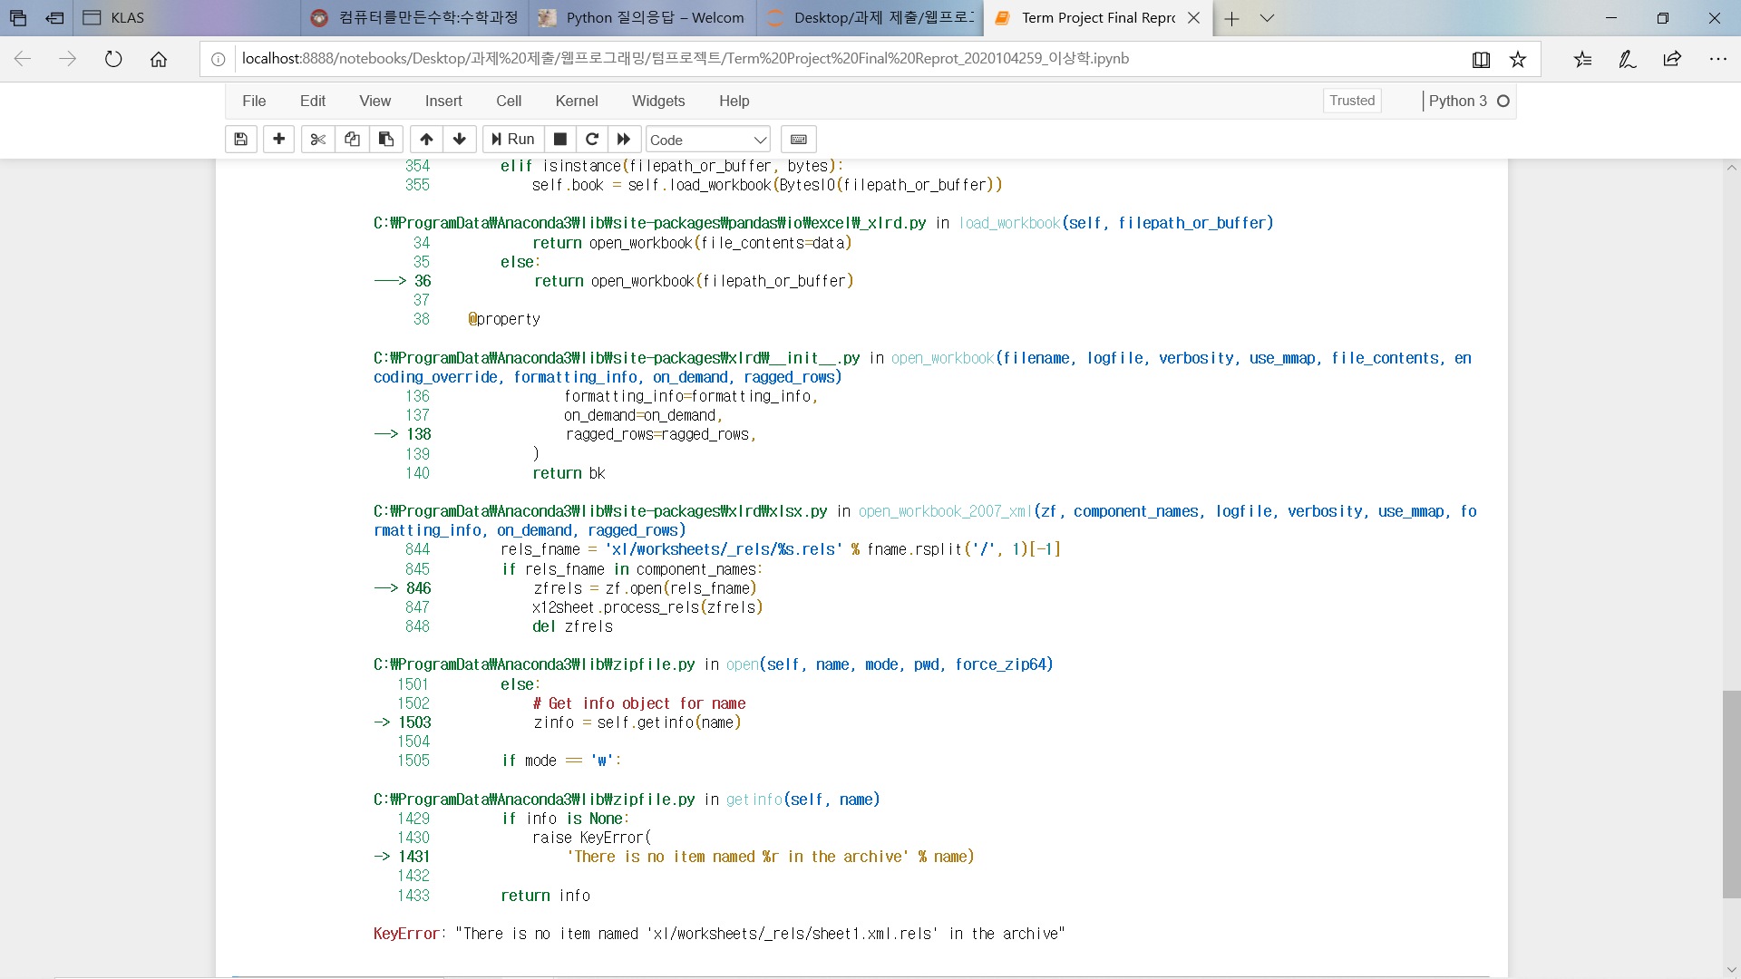Close the Term Project Final Report tab
1741x979 pixels.
pyautogui.click(x=1194, y=18)
